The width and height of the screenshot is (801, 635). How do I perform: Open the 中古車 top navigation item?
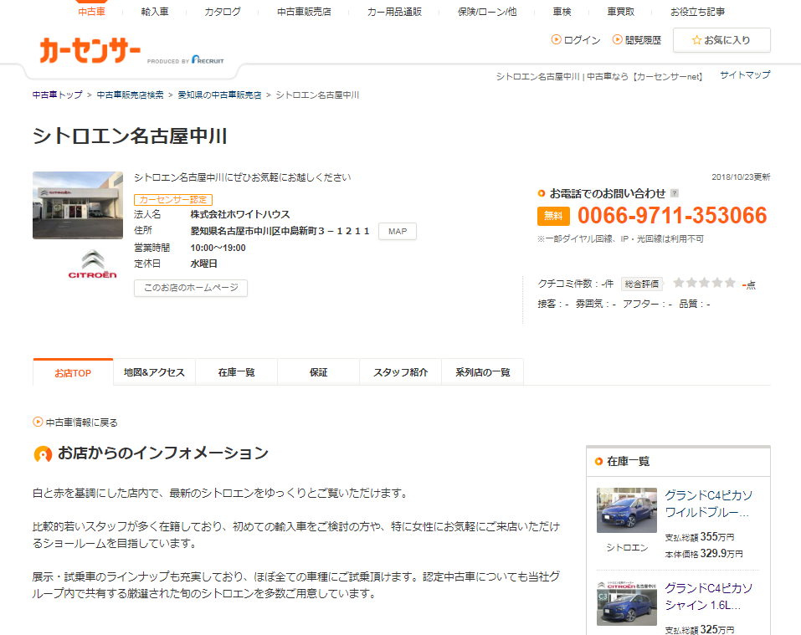[91, 11]
